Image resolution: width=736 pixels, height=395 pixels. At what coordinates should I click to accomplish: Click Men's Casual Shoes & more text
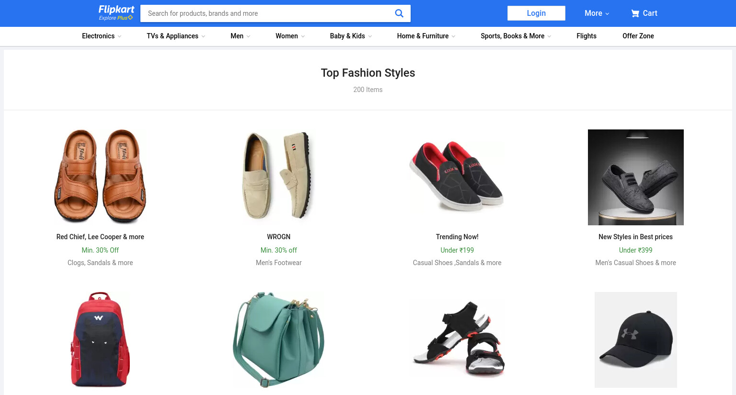[x=636, y=263]
